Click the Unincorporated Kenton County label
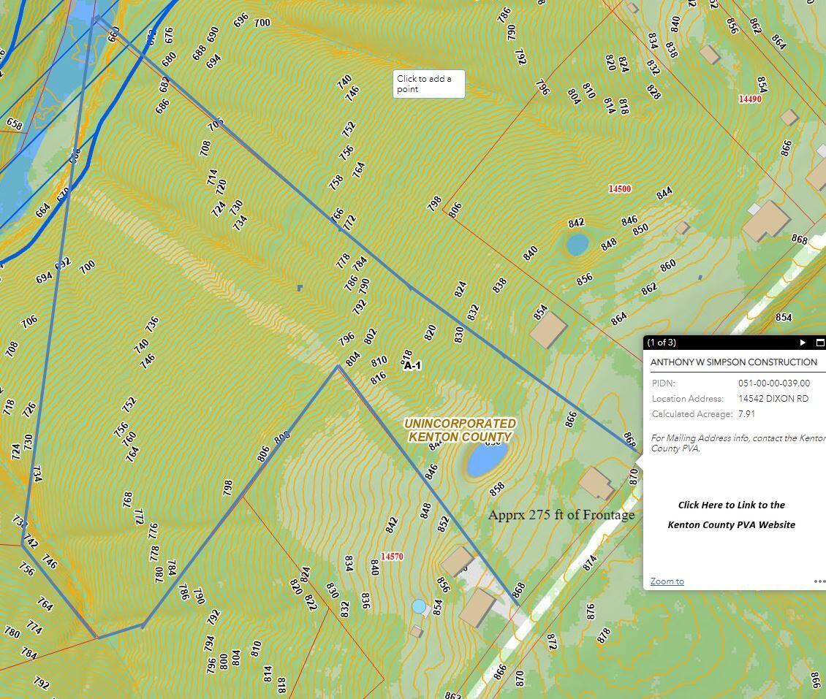 click(460, 430)
